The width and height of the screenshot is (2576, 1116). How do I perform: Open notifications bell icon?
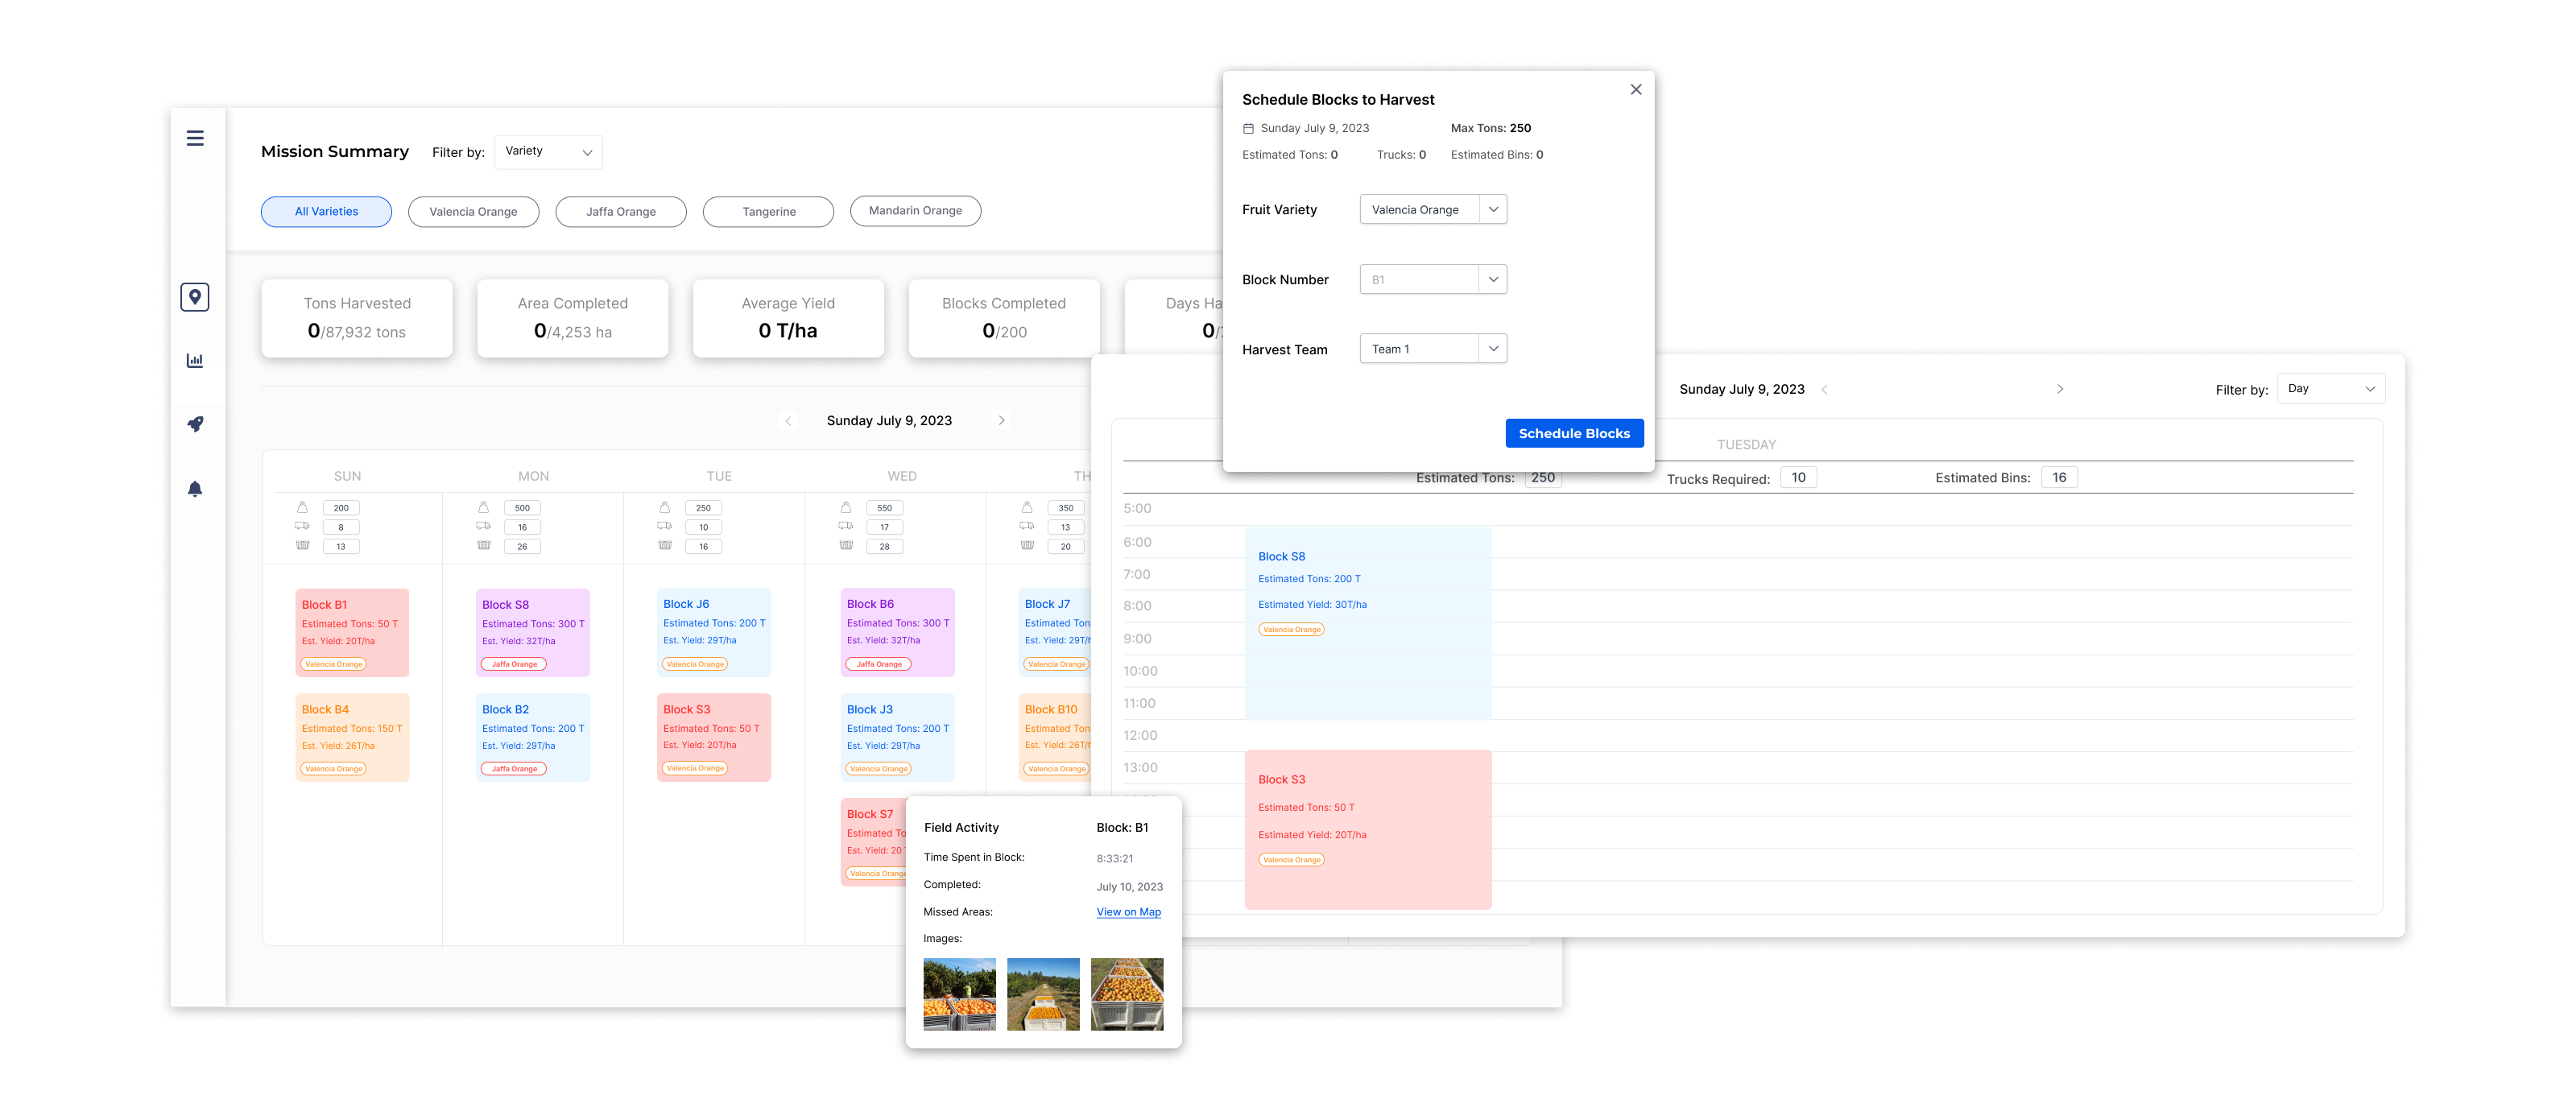(195, 489)
